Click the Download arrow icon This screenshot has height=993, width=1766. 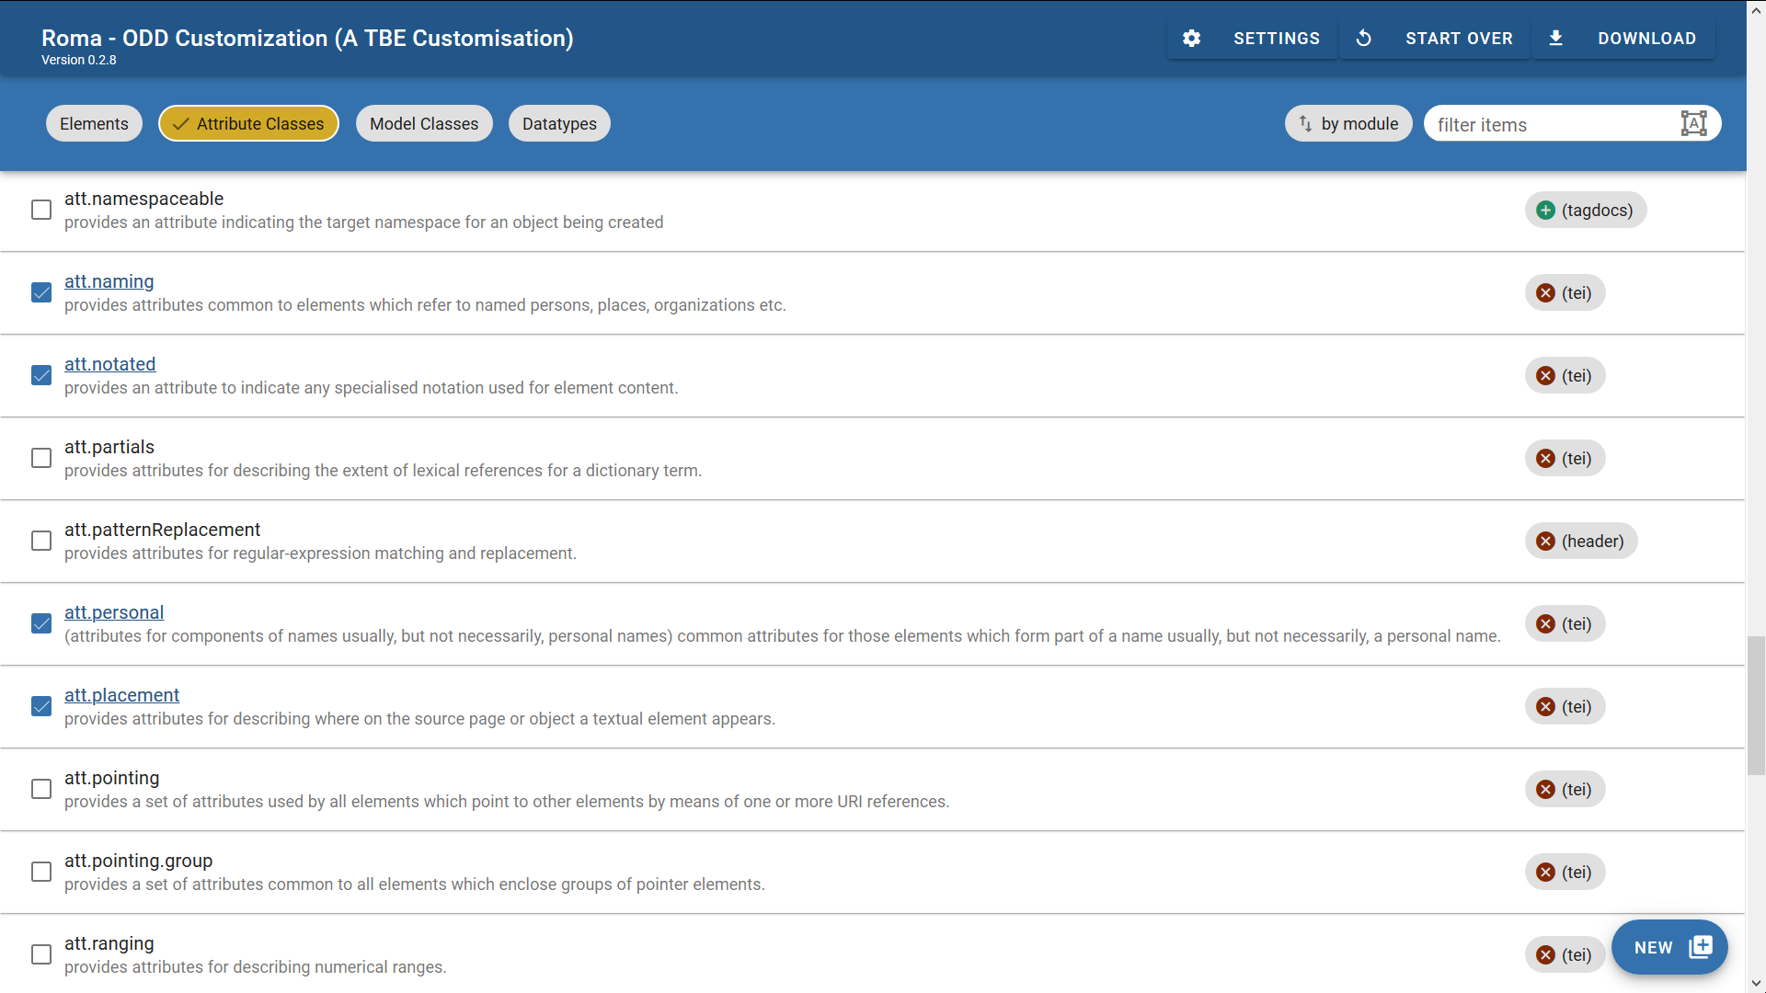pos(1555,39)
